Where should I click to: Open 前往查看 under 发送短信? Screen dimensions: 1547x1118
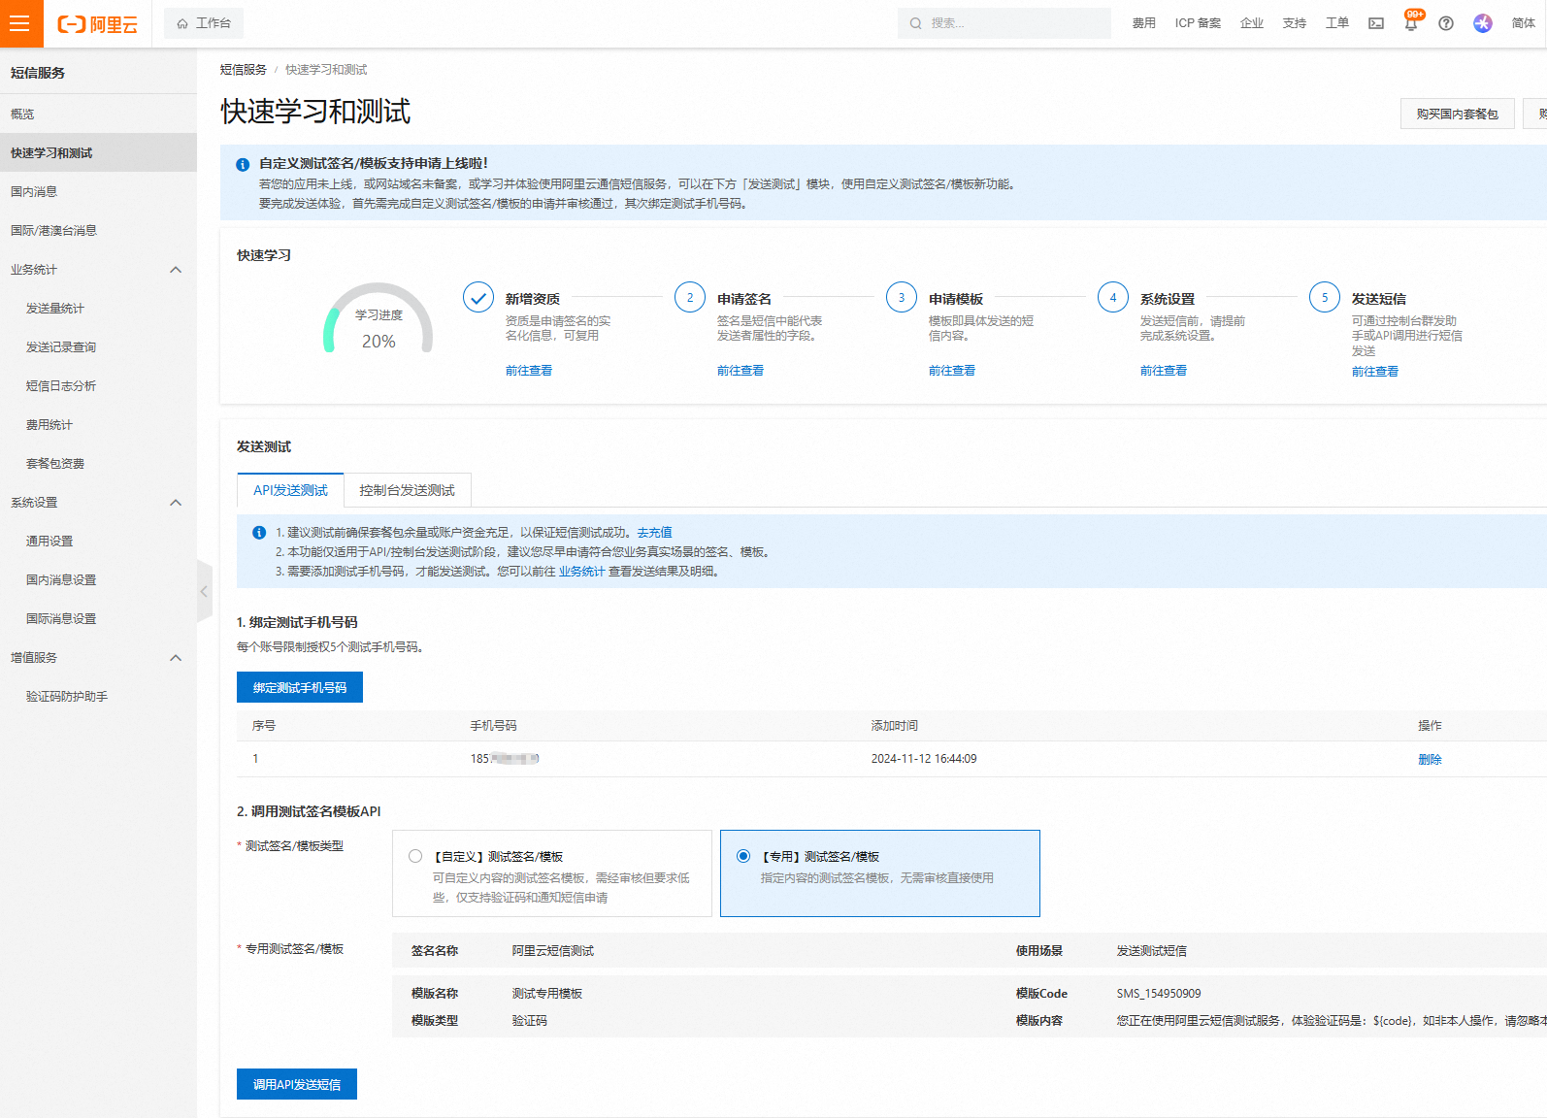(x=1375, y=372)
